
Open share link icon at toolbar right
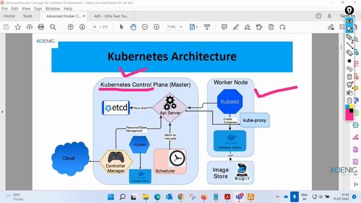point(331,27)
